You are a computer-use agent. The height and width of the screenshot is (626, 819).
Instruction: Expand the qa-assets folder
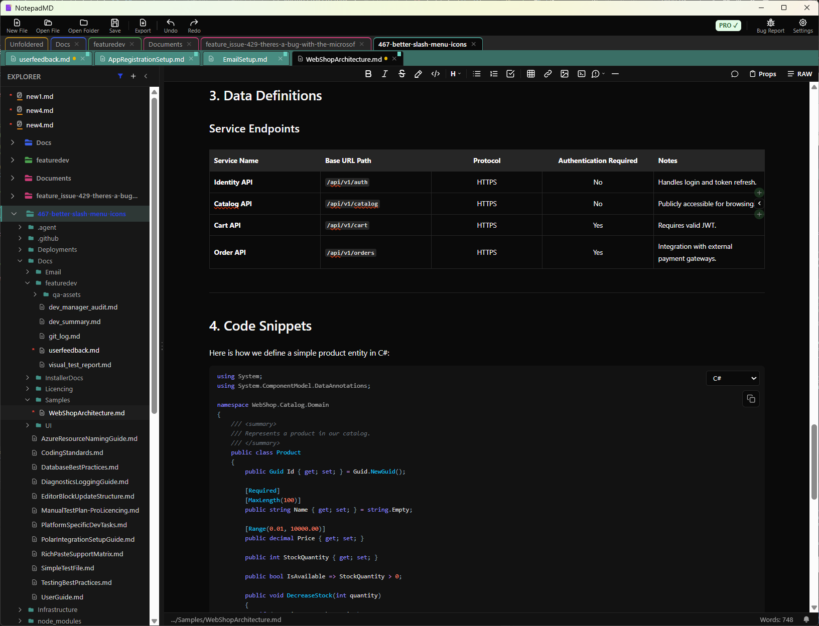(x=35, y=294)
